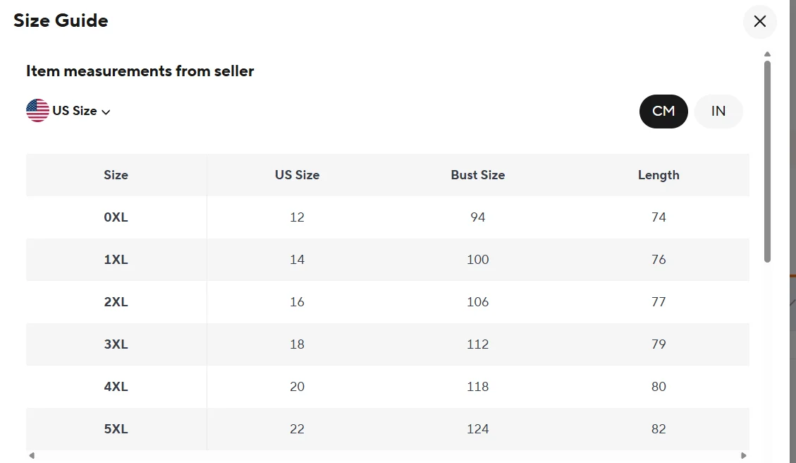Click the vertical scrollbar up arrow
The width and height of the screenshot is (796, 463).
point(767,54)
